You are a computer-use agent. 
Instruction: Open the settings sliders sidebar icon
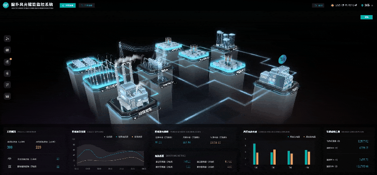[8, 85]
